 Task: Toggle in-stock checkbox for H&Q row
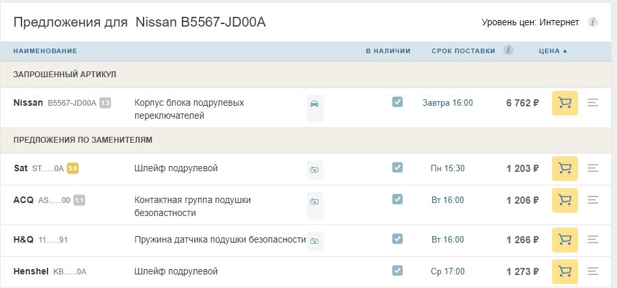click(x=397, y=239)
